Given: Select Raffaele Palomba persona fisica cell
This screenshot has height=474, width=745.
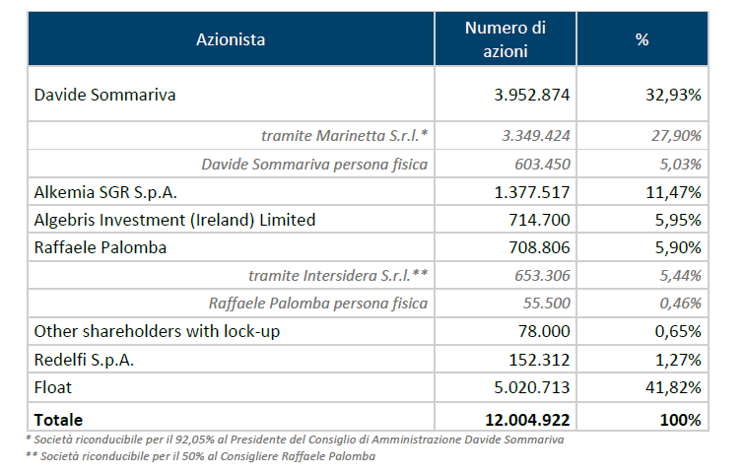Looking at the screenshot, I should pos(318,304).
